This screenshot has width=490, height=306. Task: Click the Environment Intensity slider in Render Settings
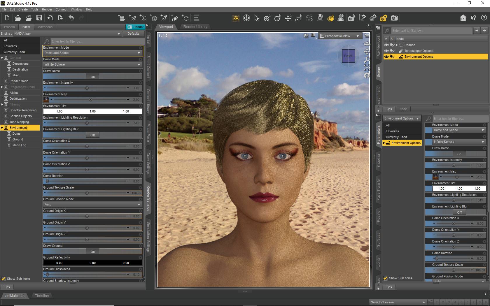click(87, 88)
